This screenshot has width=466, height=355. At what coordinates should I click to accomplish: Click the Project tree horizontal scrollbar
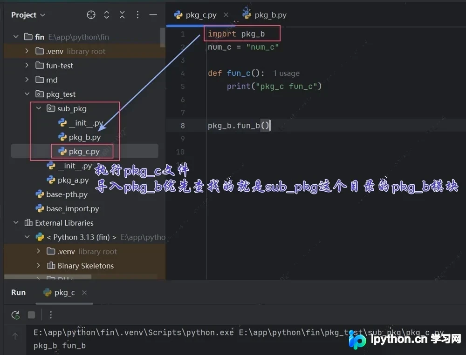[48, 277]
